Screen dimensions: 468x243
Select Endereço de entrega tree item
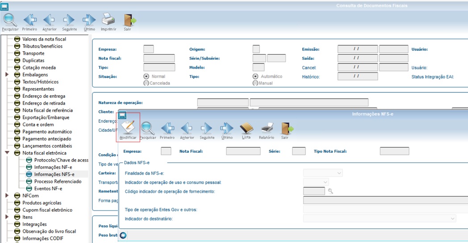coord(44,96)
